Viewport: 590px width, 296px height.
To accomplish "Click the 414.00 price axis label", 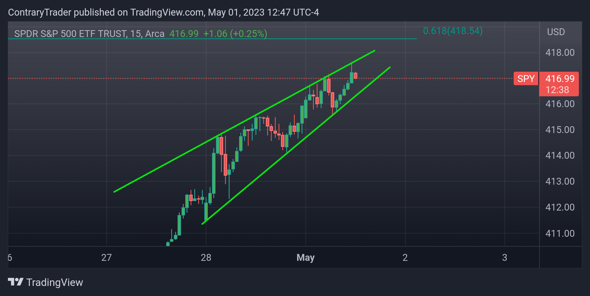I will click(x=560, y=155).
